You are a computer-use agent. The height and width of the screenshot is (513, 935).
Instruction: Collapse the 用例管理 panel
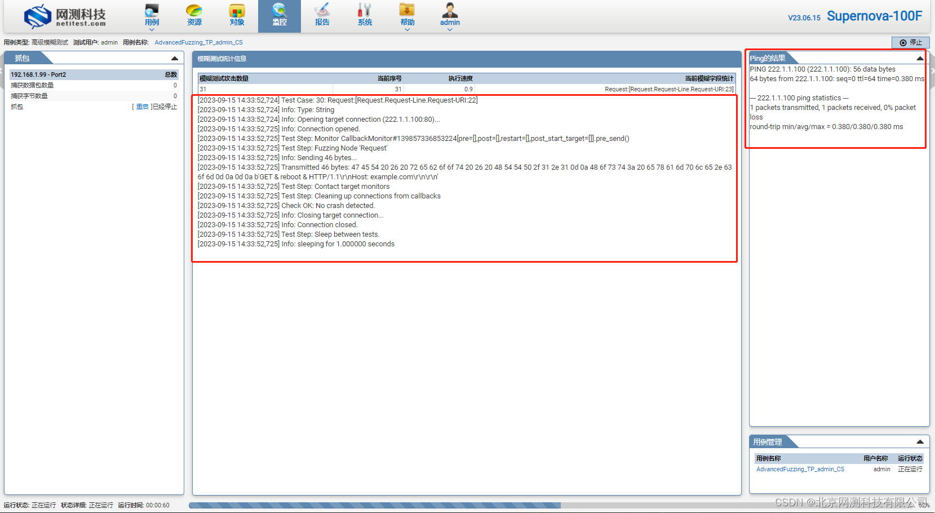[920, 442]
